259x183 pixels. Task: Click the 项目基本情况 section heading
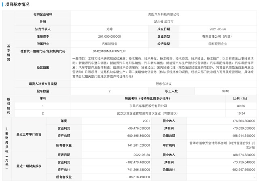pos(18,4)
